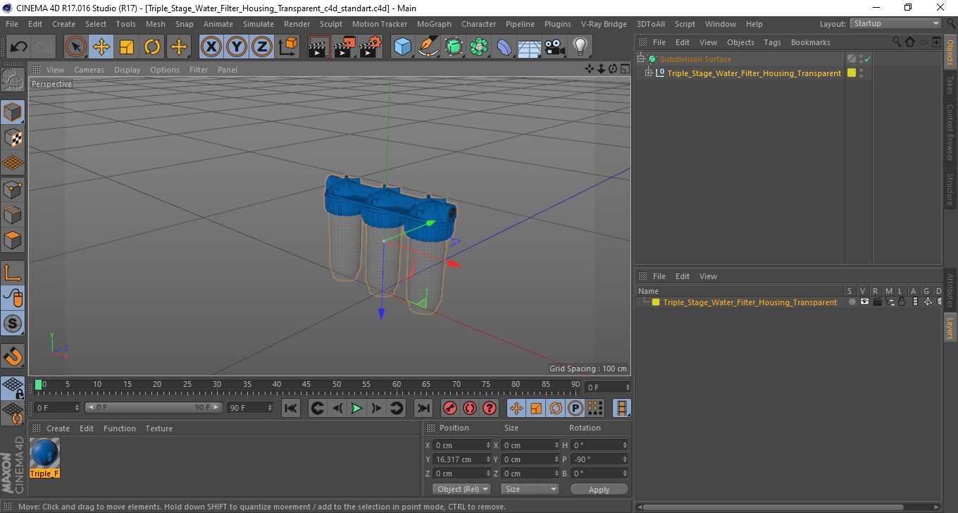Open the spline Pen tool
The image size is (958, 513).
coord(428,47)
